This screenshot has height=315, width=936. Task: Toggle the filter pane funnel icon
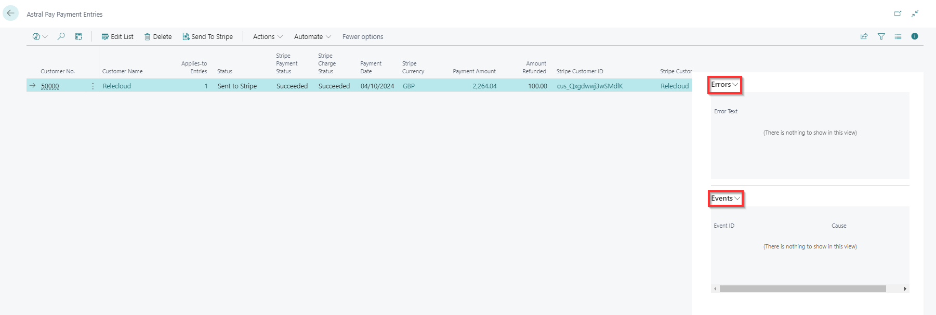point(881,36)
